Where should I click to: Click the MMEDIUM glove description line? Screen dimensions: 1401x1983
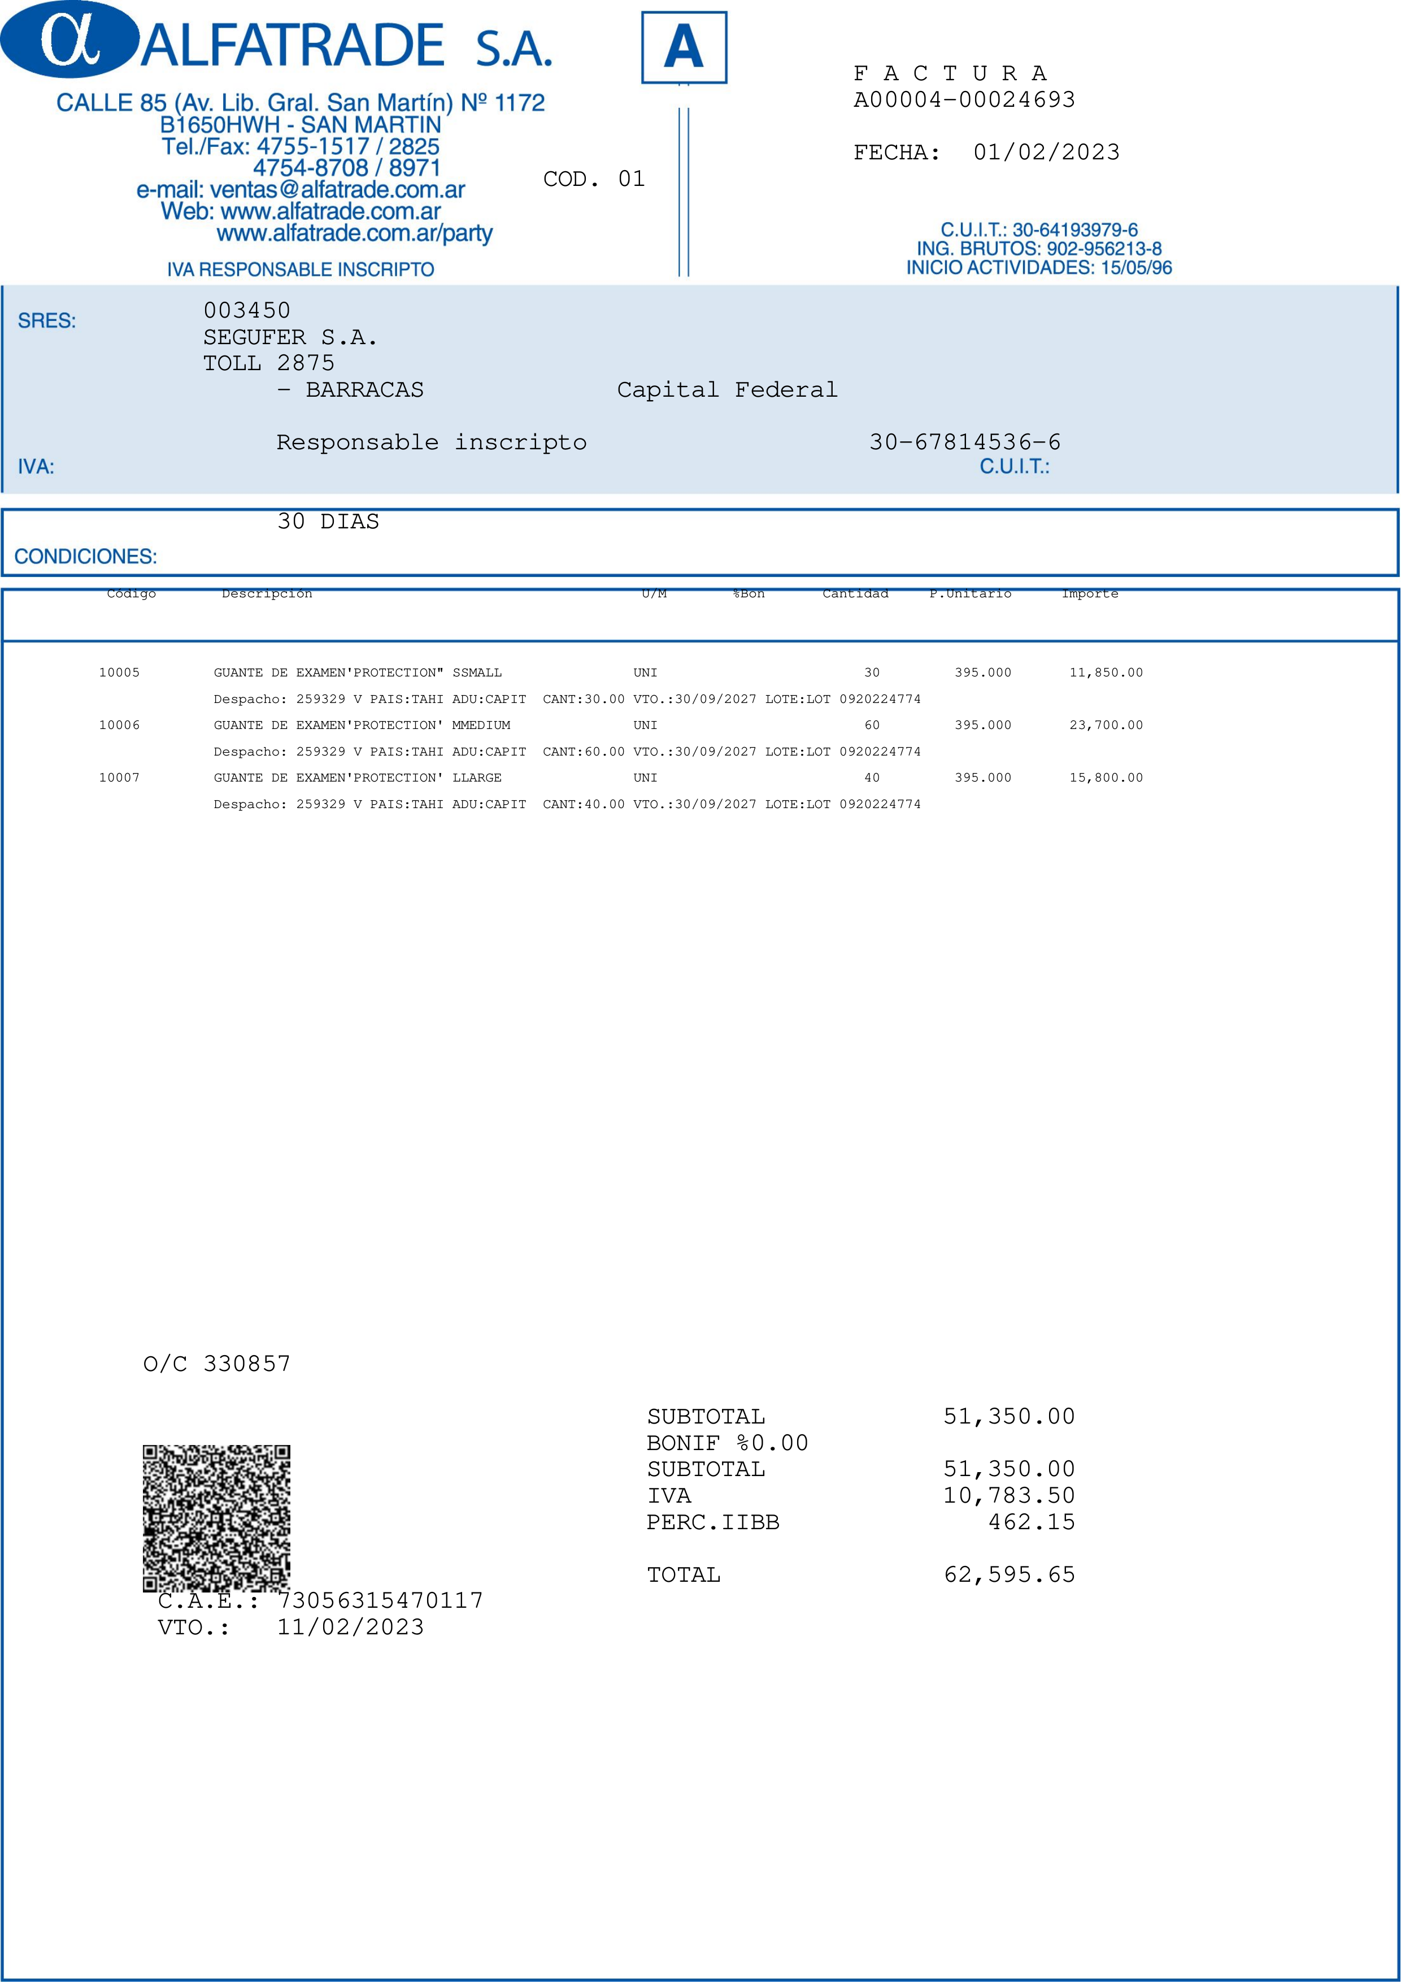(362, 726)
